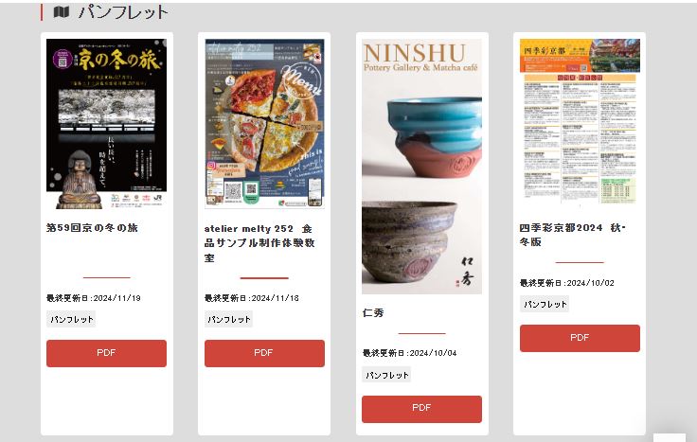Select パンフレット tag under 仁秀 card

(x=386, y=375)
